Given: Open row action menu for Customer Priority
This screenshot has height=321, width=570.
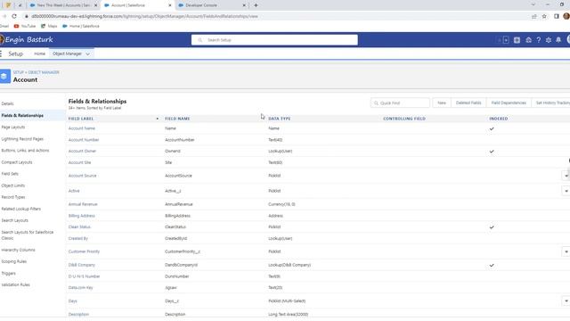Looking at the screenshot, I should (566, 251).
